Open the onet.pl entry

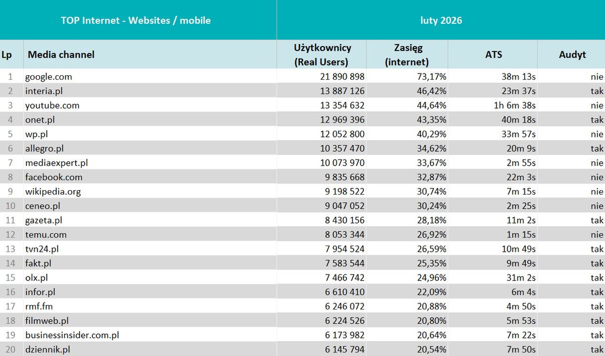tap(40, 120)
